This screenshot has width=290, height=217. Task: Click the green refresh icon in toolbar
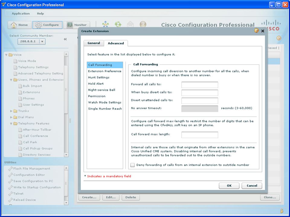click(118, 24)
